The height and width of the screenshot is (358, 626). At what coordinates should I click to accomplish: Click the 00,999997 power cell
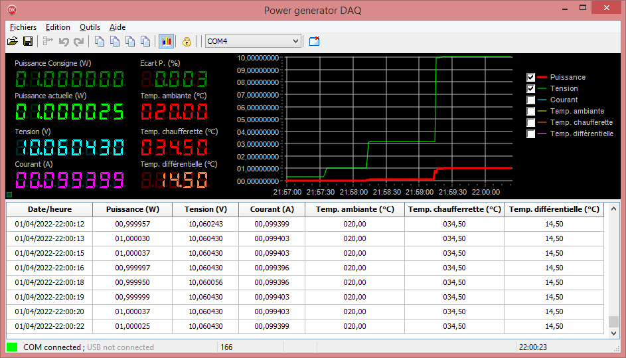[133, 268]
